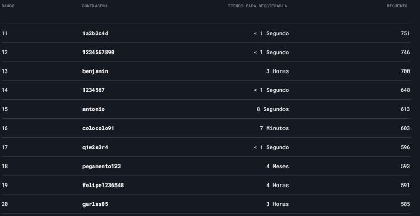The height and width of the screenshot is (216, 420).
Task: Sort by CONTRASEÑA column header
Action: (x=96, y=6)
